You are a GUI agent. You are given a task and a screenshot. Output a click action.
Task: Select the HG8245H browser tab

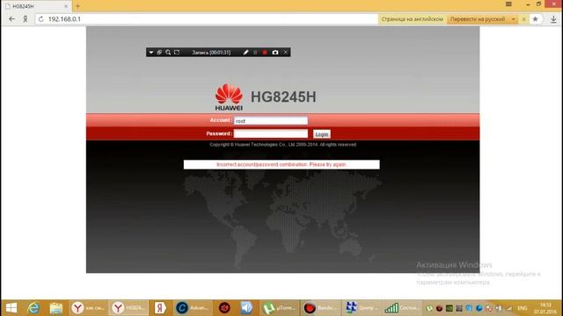pos(36,6)
